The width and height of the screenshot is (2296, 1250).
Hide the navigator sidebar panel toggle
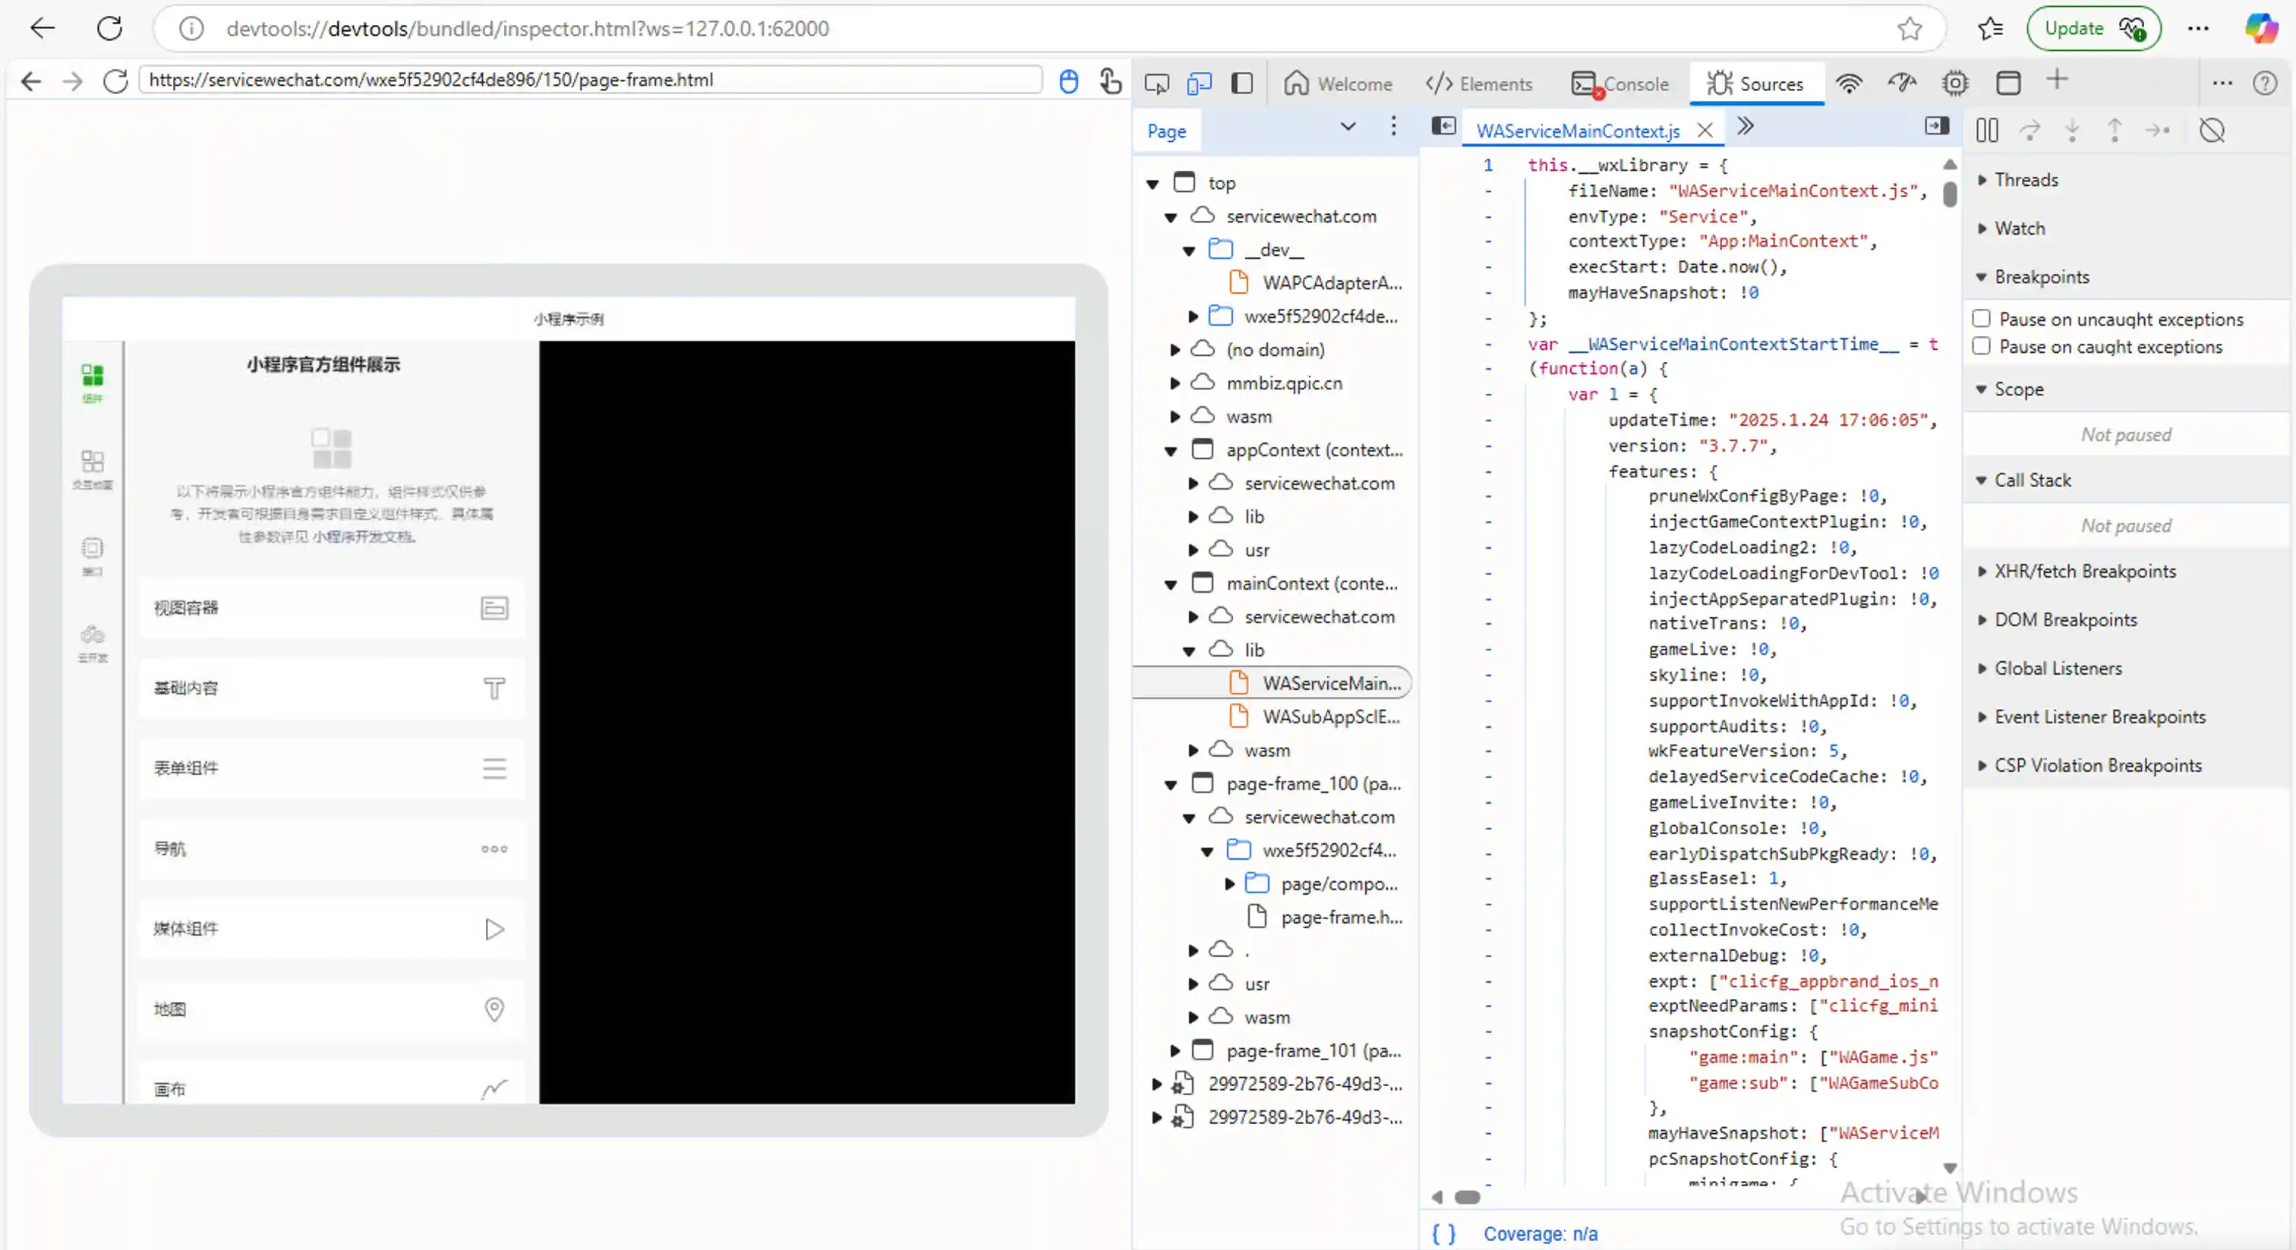coord(1443,126)
